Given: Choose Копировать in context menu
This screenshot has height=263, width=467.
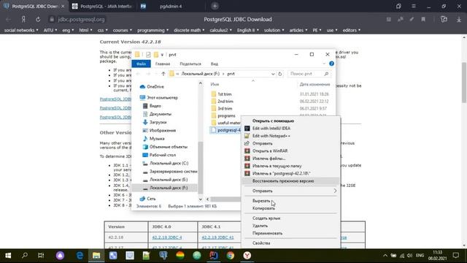Looking at the screenshot, I should [263, 208].
